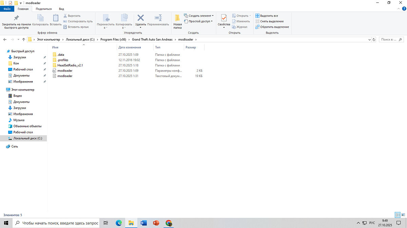The image size is (407, 228).
Task: Expand the address bar history dropdown
Action: tap(369, 40)
